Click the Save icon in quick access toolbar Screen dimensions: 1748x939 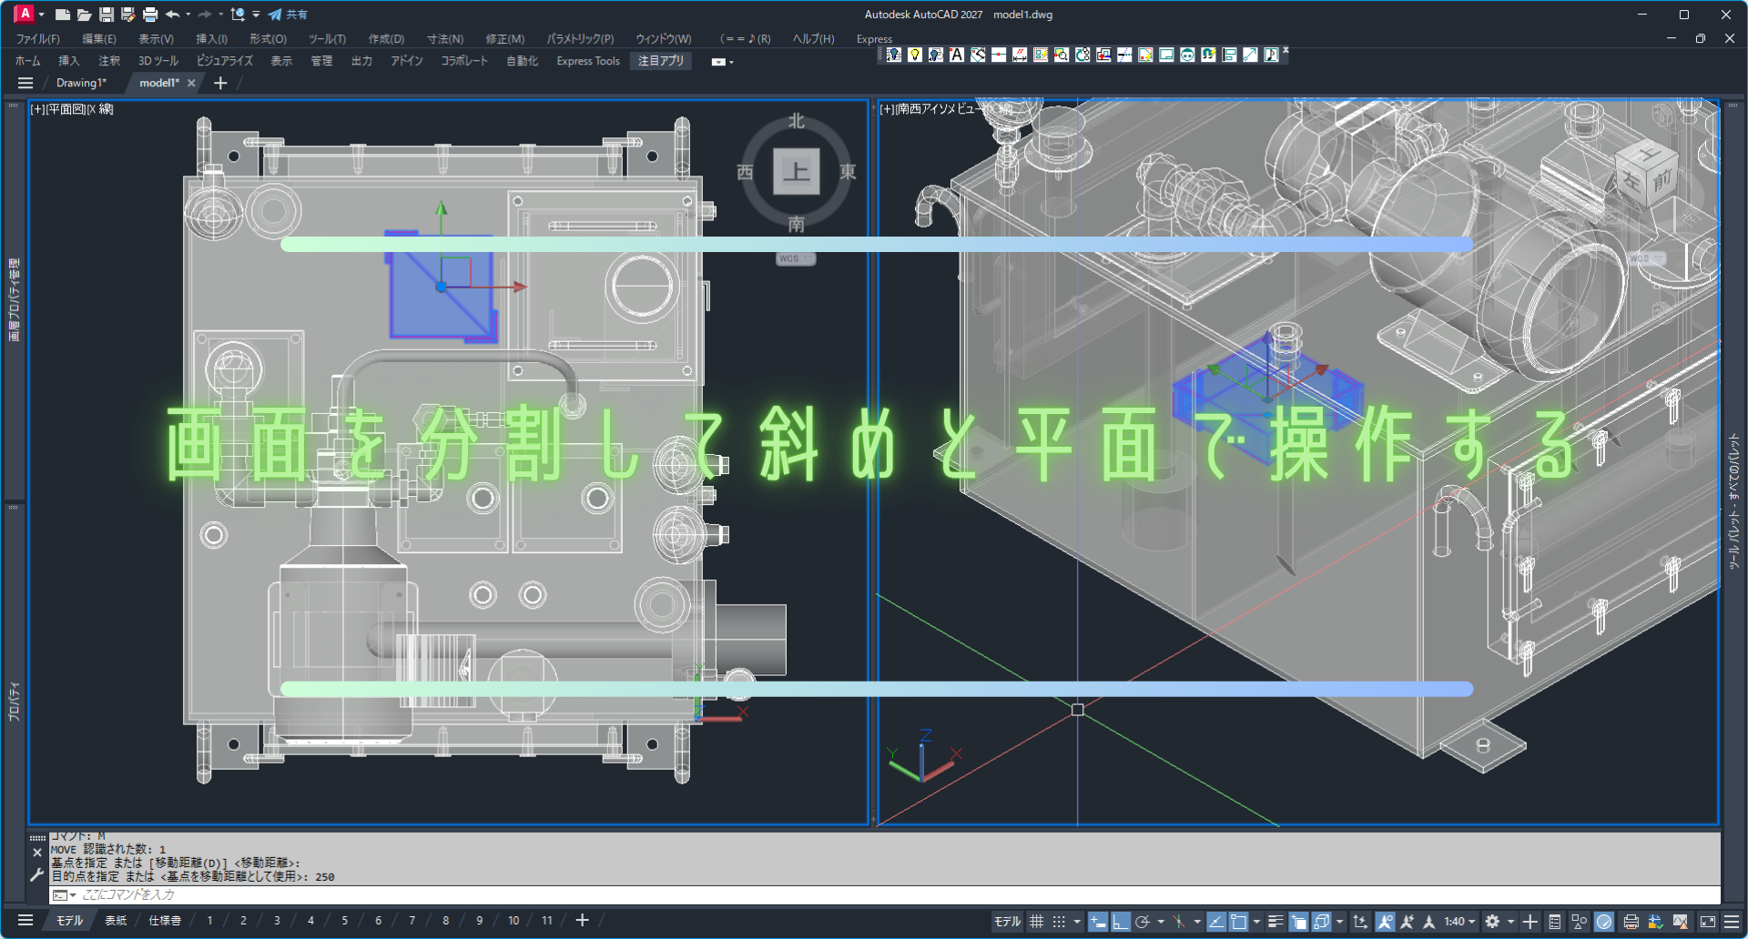pos(107,15)
